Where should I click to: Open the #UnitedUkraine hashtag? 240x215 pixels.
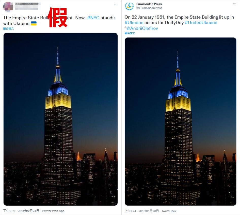point(201,23)
